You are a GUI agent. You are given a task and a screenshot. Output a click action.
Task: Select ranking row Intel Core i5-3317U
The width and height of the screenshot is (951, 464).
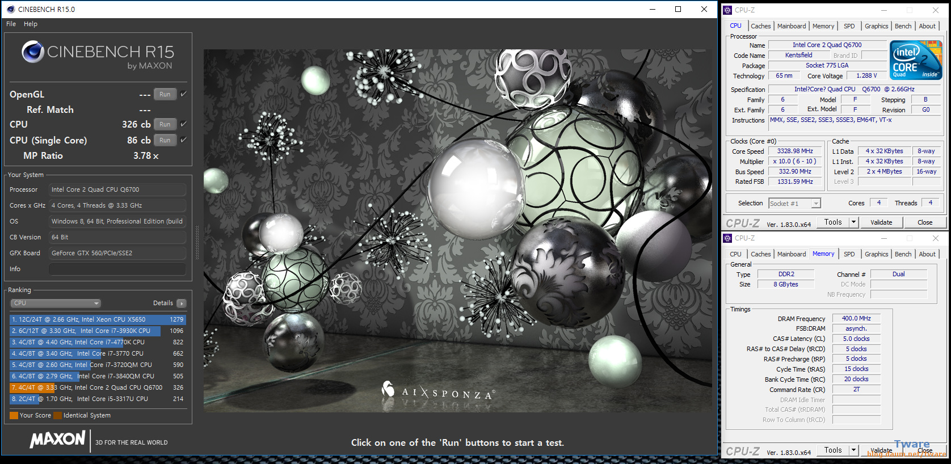click(98, 399)
